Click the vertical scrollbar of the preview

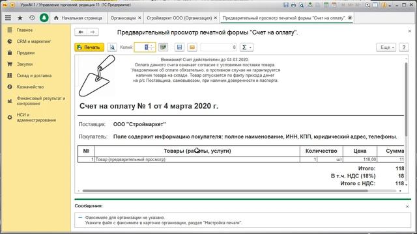click(x=406, y=99)
